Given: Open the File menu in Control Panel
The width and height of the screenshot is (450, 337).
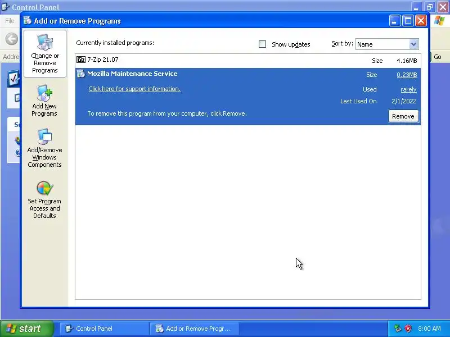Looking at the screenshot, I should click(x=10, y=21).
